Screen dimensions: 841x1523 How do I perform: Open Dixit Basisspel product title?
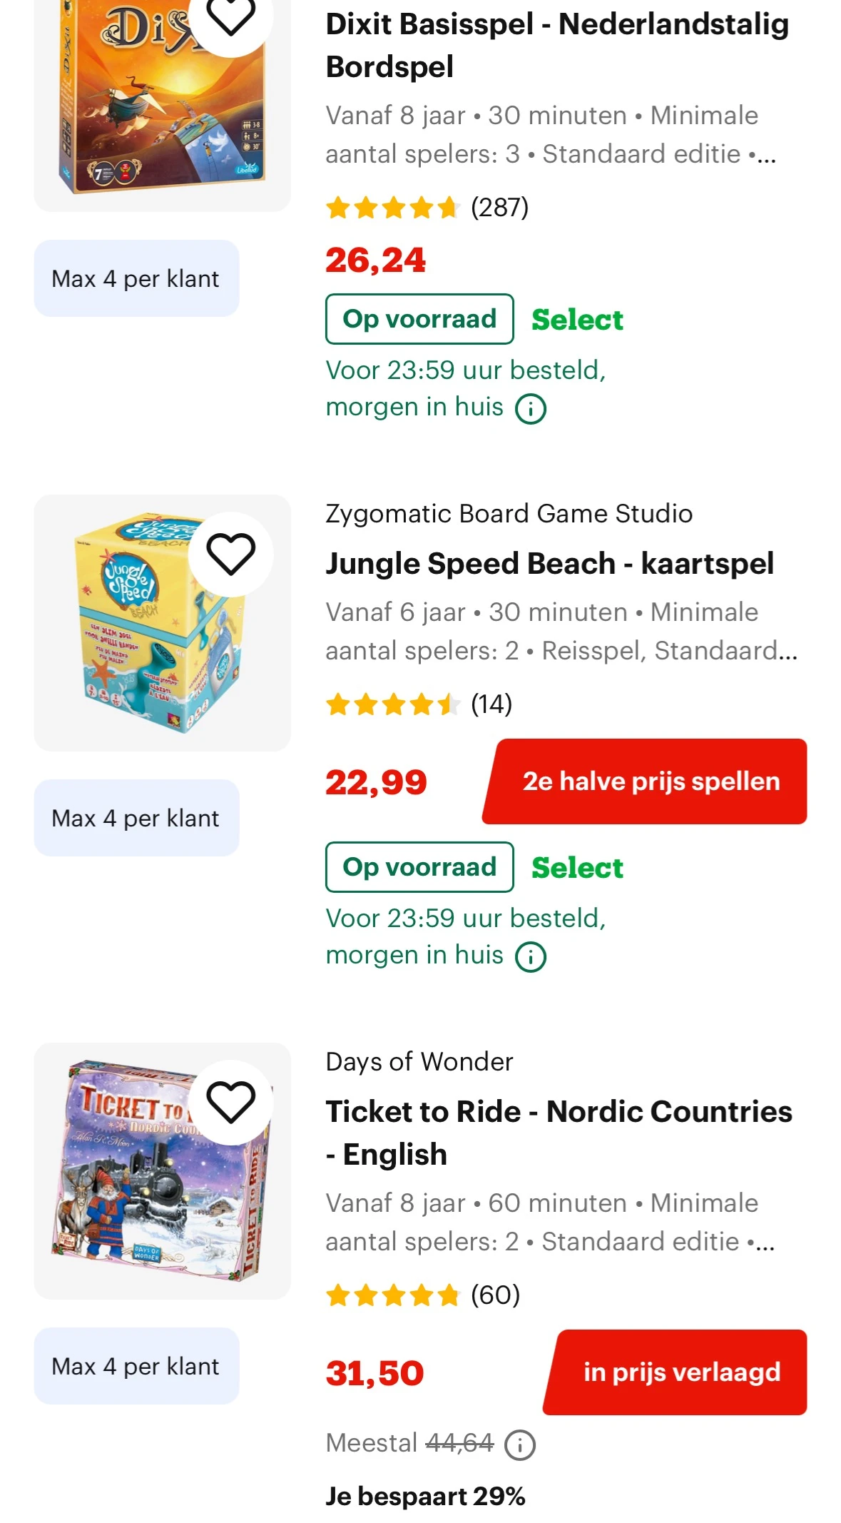click(556, 45)
